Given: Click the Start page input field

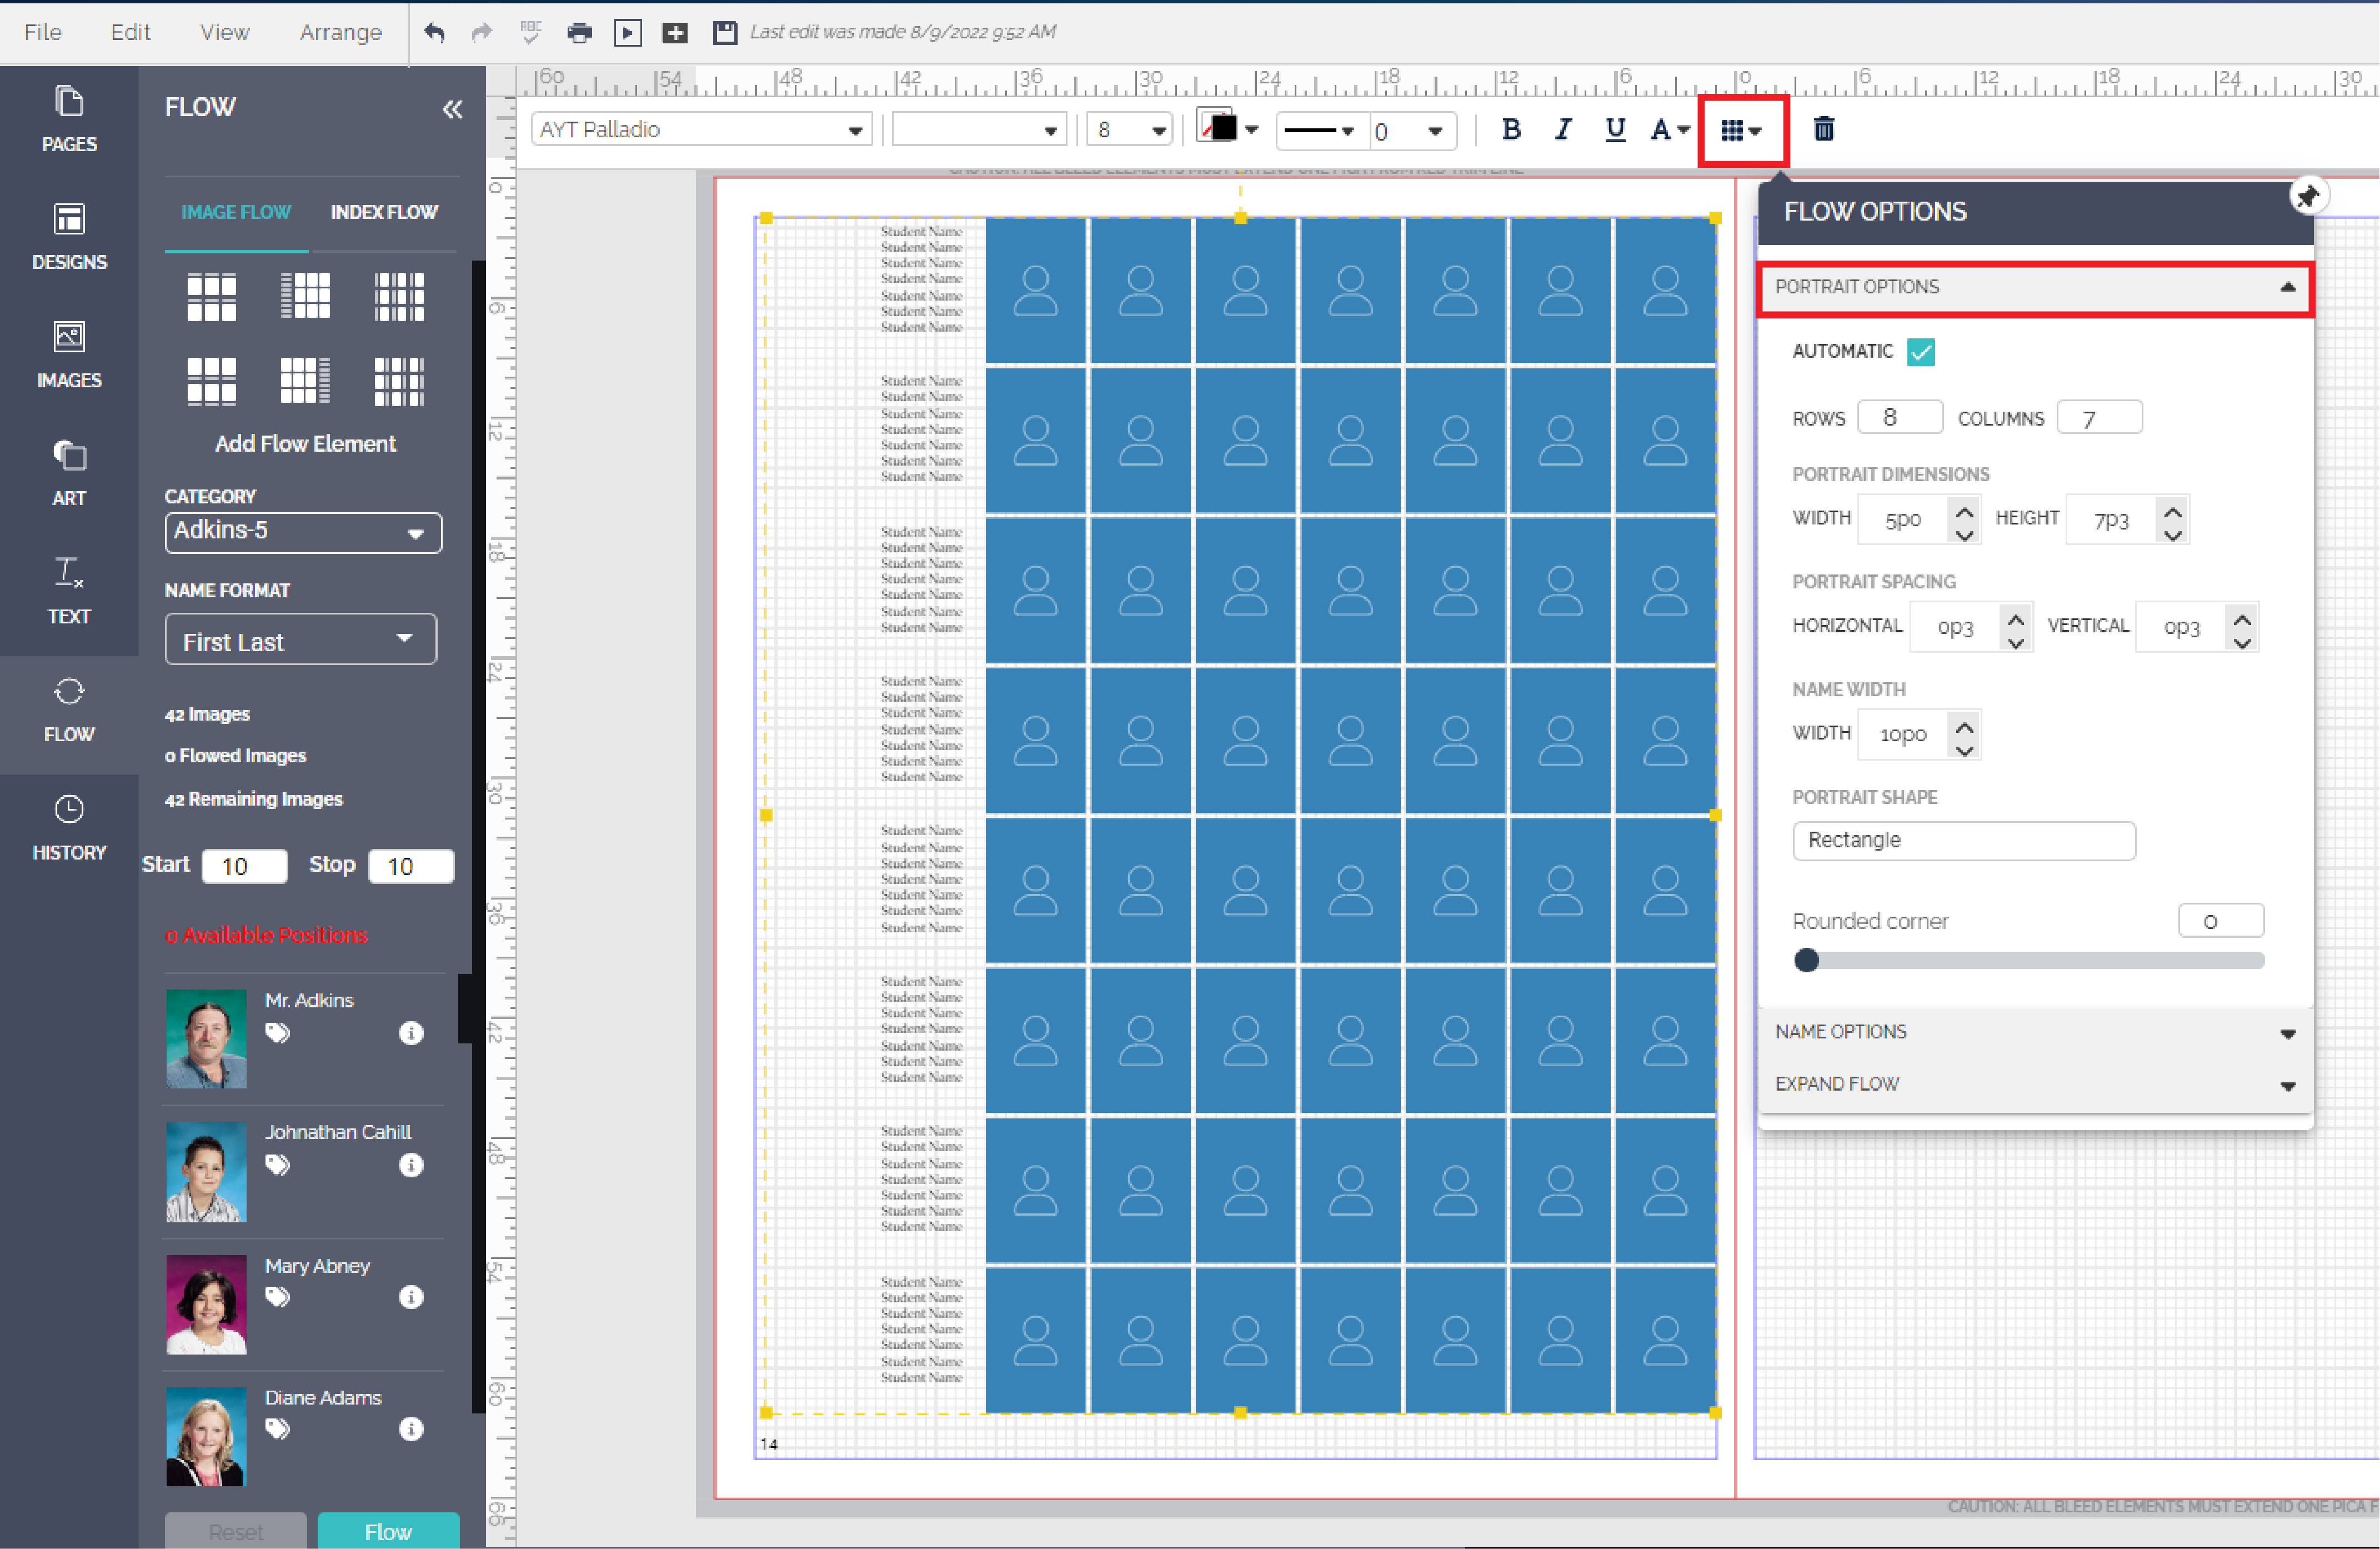Looking at the screenshot, I should pos(245,866).
